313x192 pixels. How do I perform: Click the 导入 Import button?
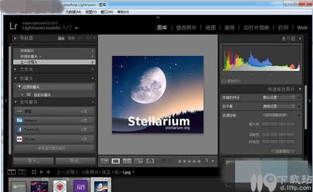33,161
